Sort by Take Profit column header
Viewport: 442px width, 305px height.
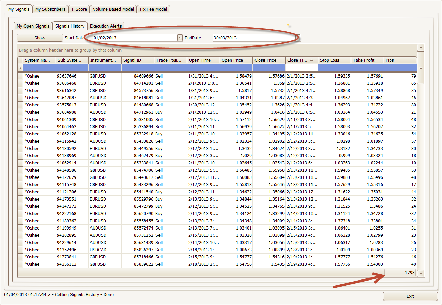[367, 60]
